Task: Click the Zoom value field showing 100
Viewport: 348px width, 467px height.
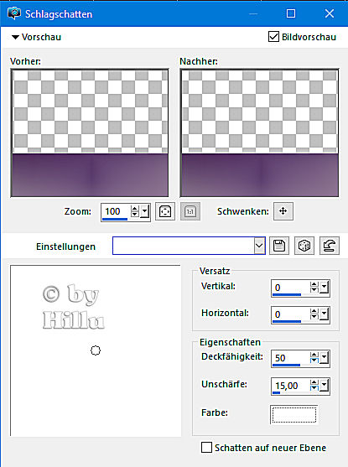Action: 116,212
